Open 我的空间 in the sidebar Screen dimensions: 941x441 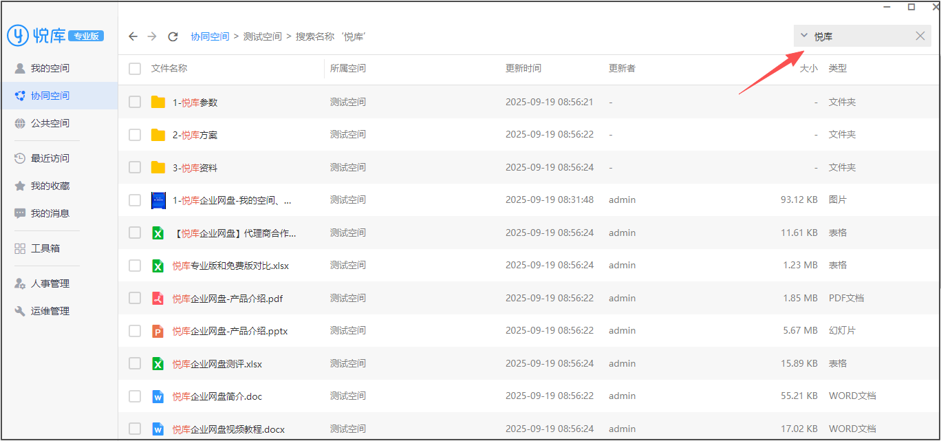tap(59, 68)
